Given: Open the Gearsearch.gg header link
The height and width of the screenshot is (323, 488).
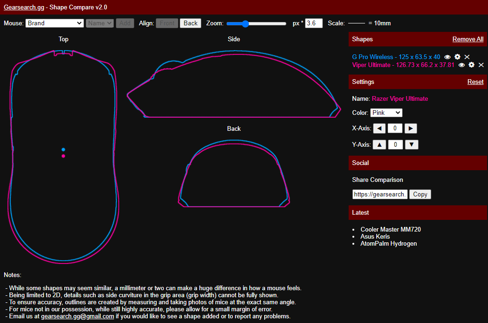Looking at the screenshot, I should click(24, 7).
